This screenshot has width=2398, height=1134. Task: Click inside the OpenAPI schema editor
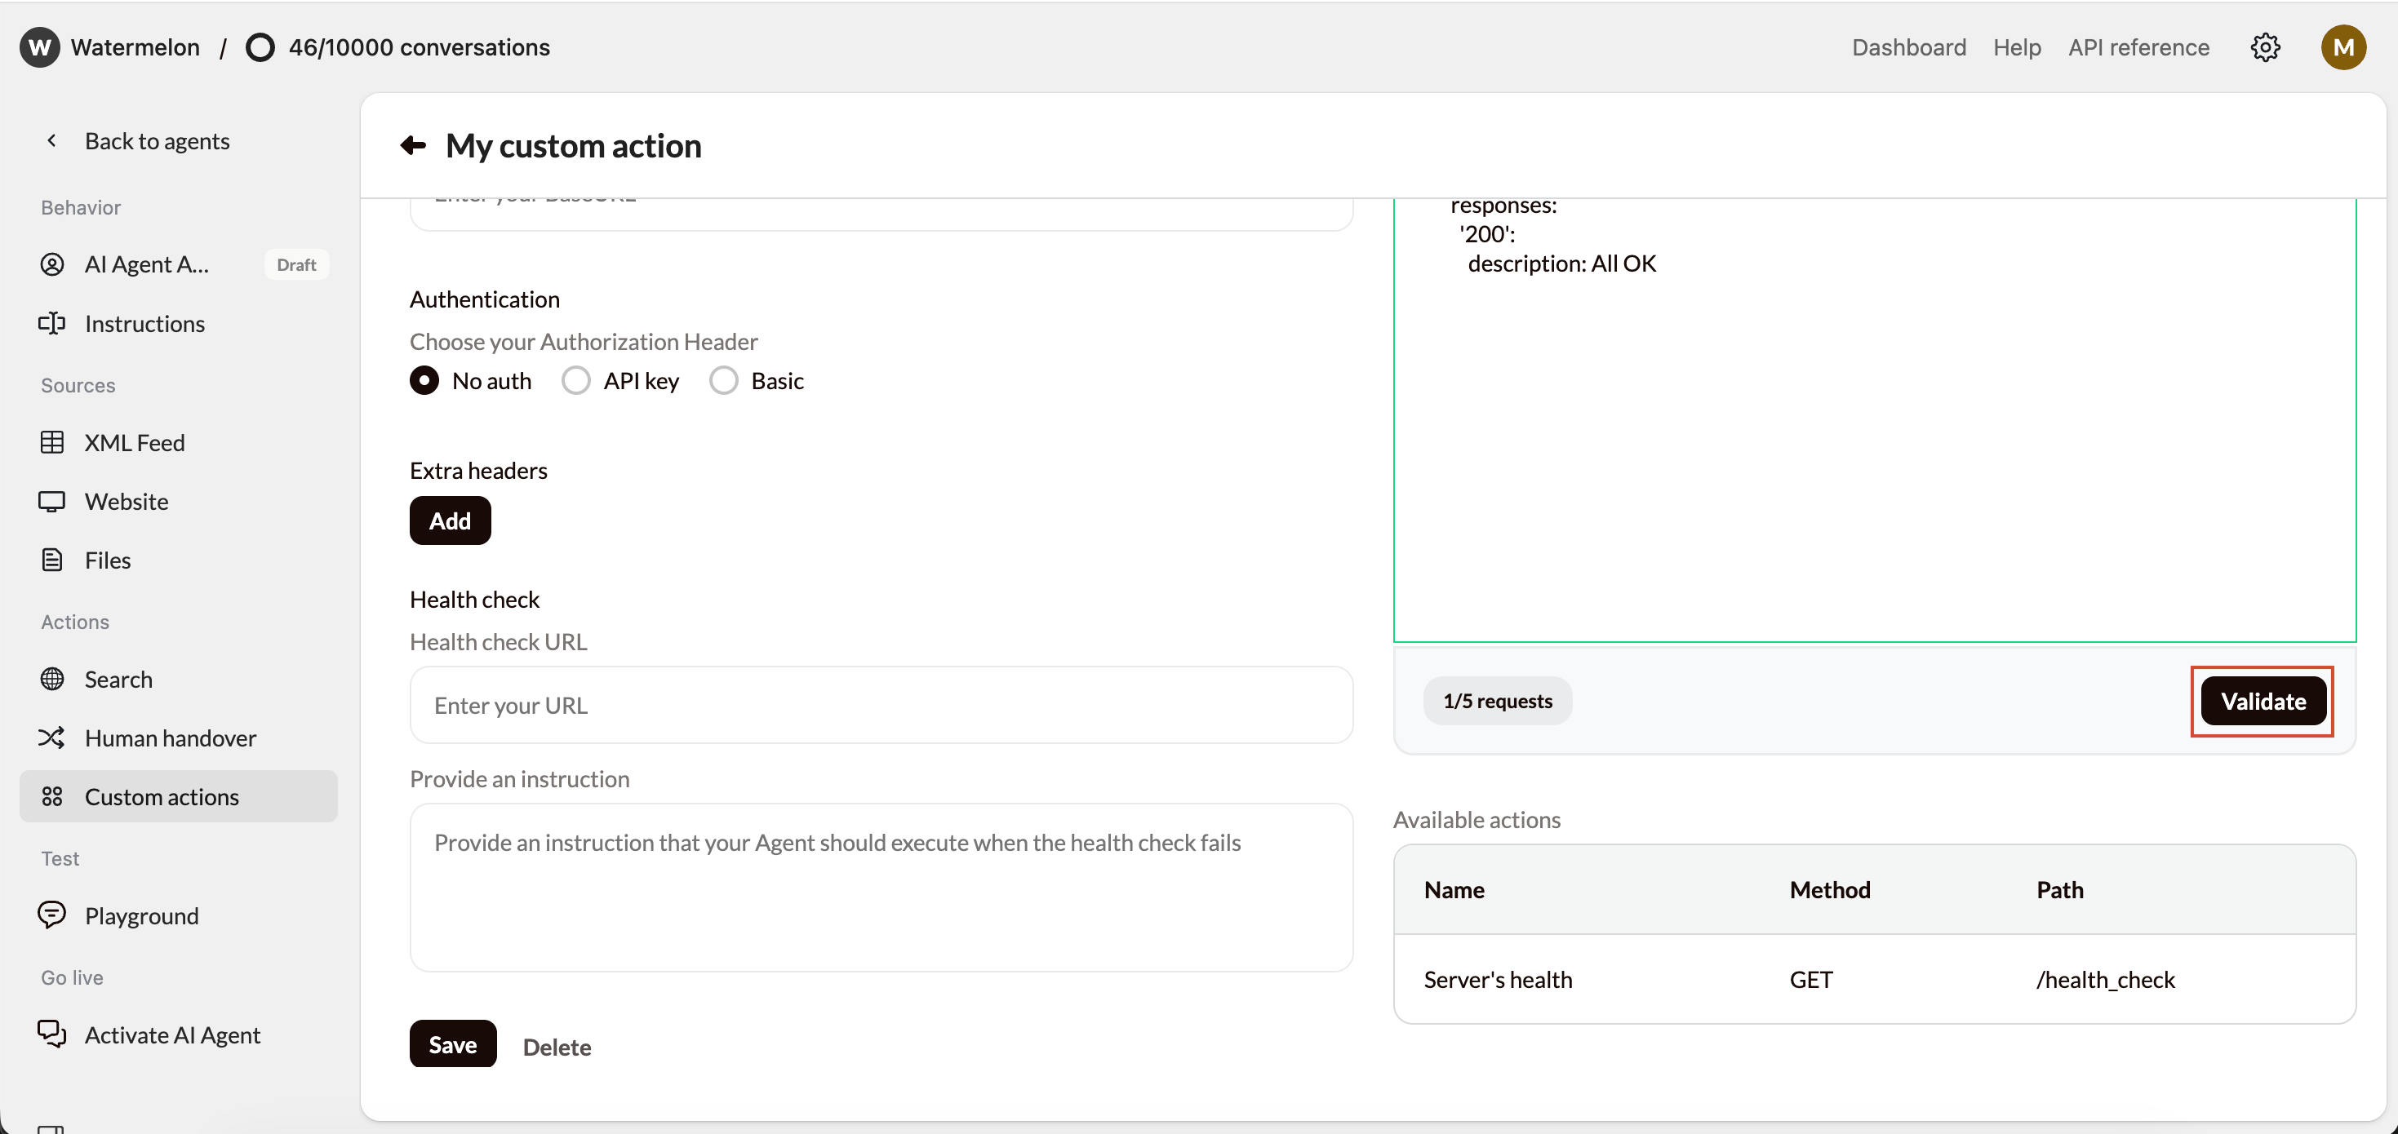[x=1874, y=420]
